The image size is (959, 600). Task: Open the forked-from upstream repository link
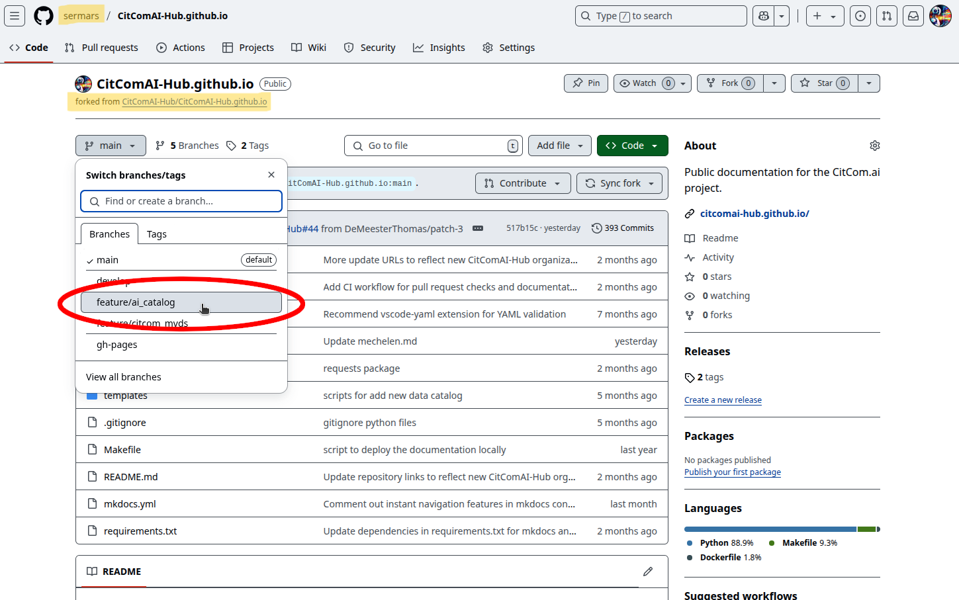pos(195,102)
